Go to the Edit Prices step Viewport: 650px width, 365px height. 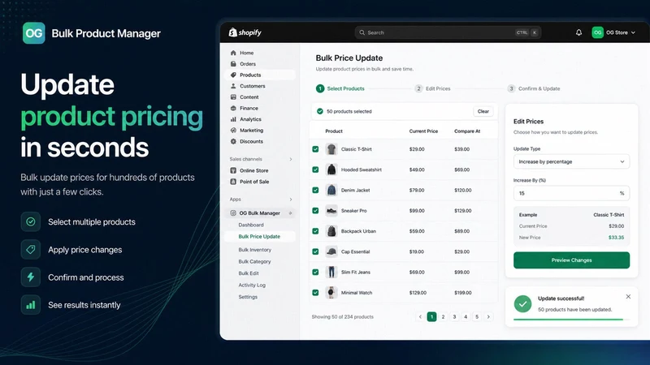433,88
